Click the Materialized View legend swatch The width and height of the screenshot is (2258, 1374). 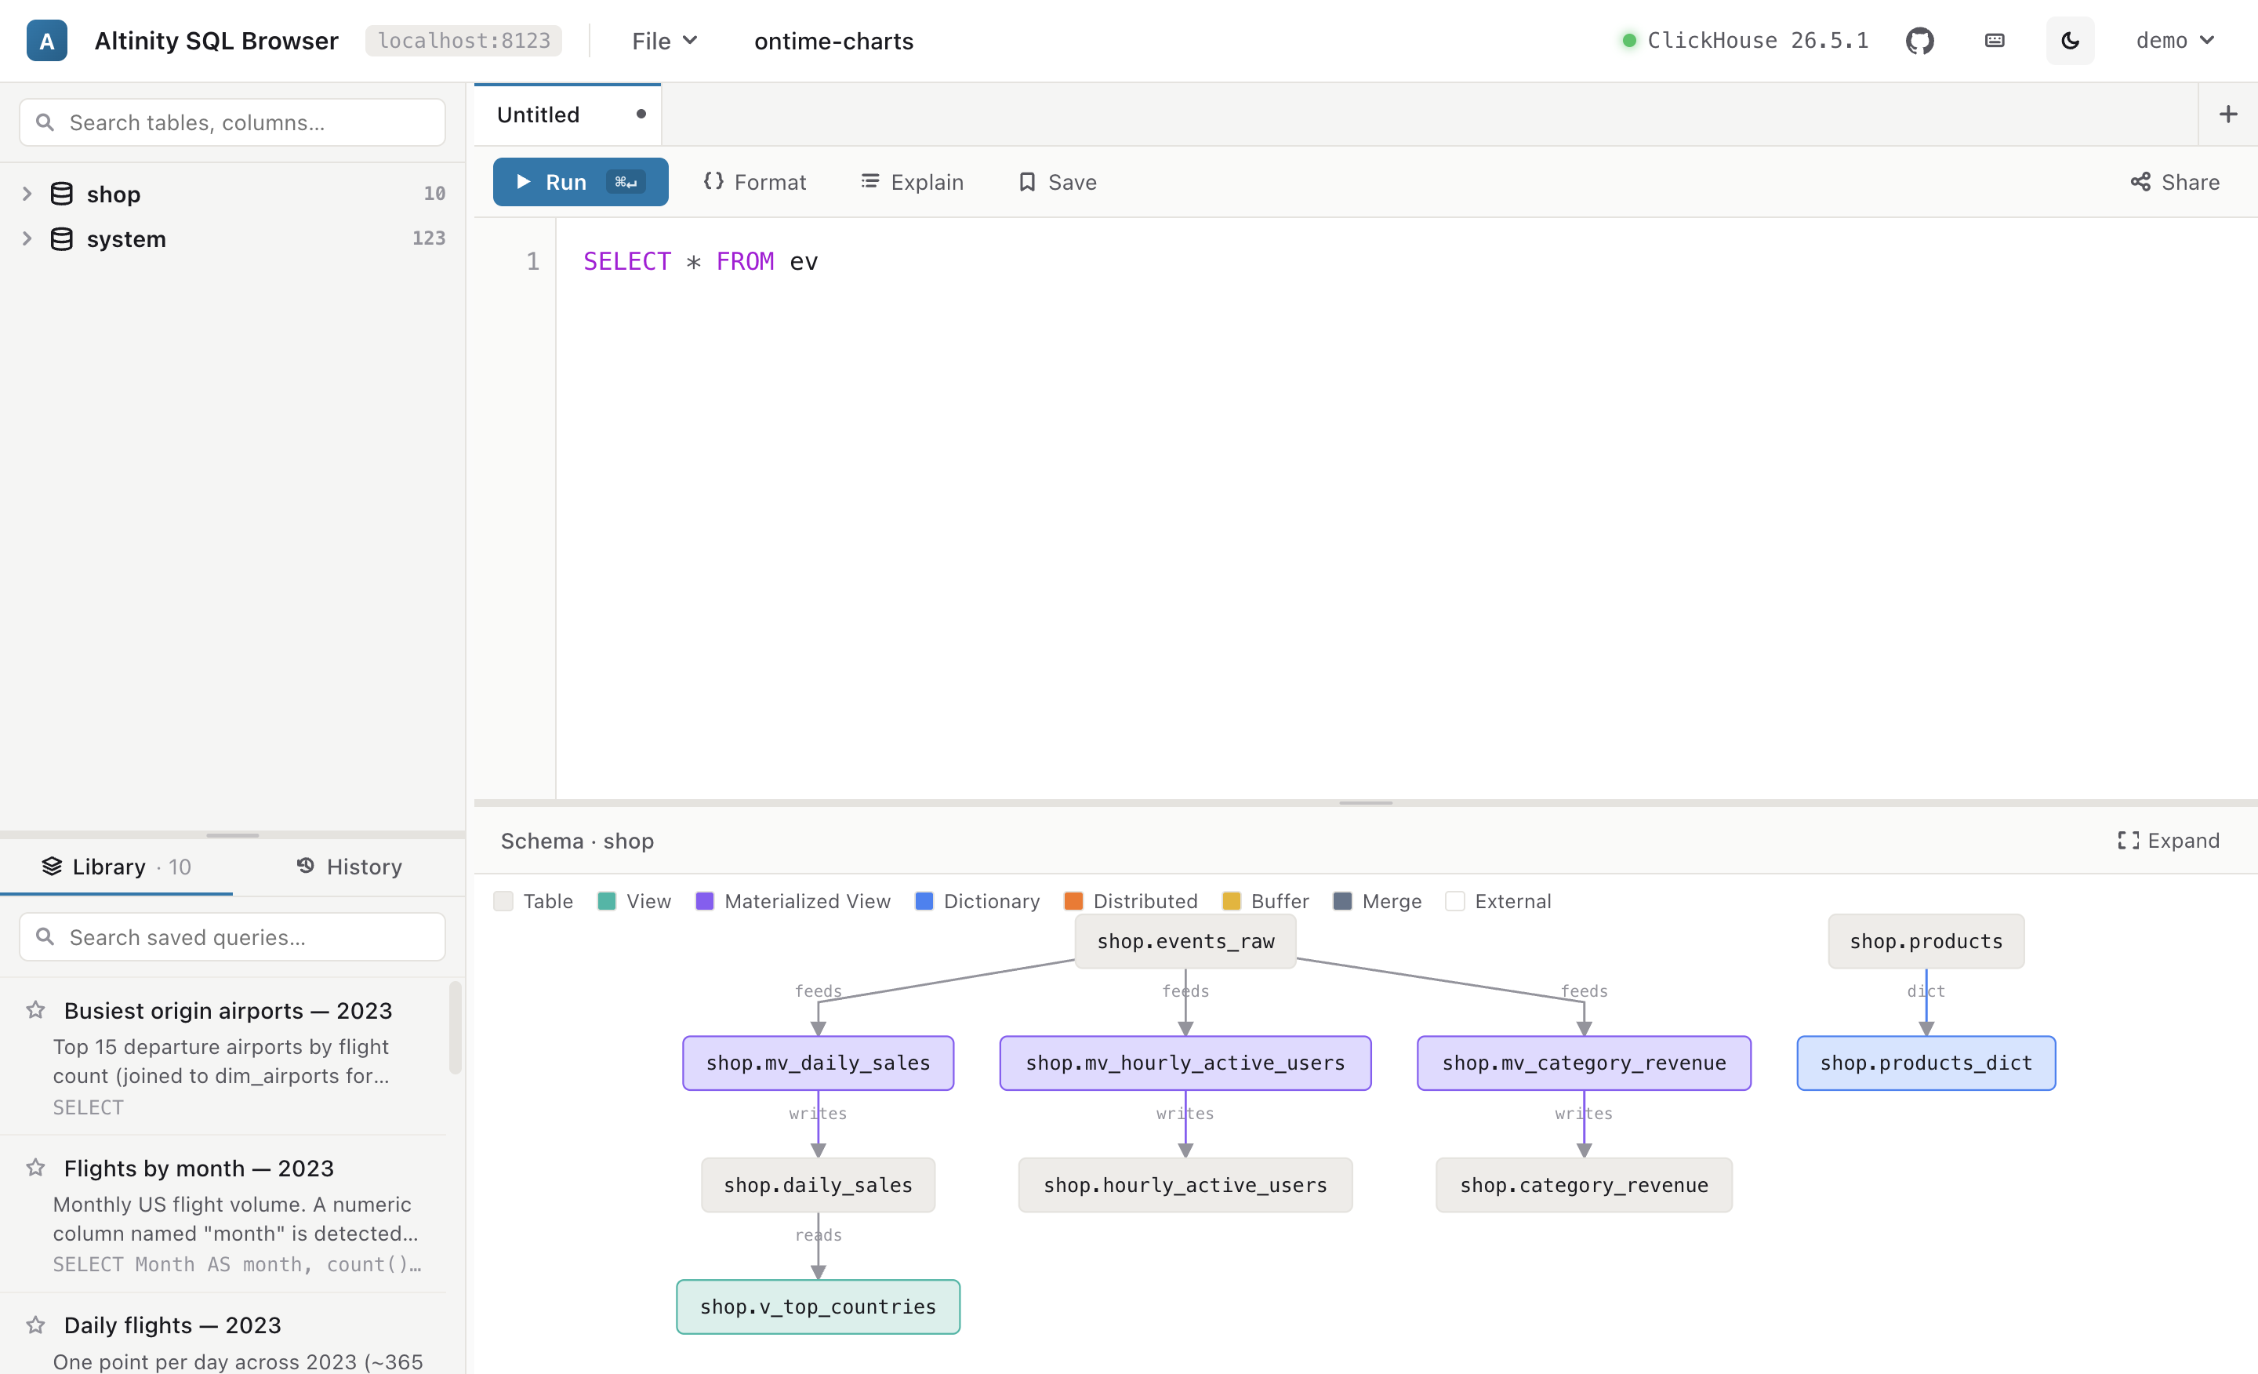pos(705,901)
